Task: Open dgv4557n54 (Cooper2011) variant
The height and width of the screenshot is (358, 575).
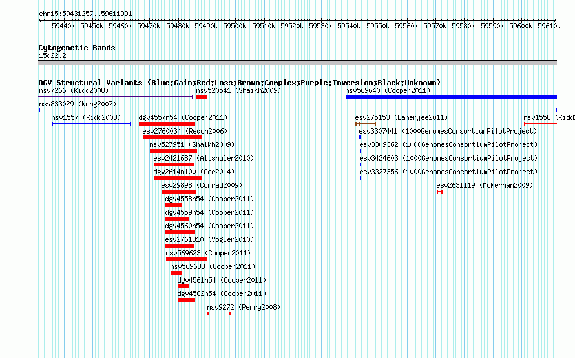Action: click(x=183, y=117)
